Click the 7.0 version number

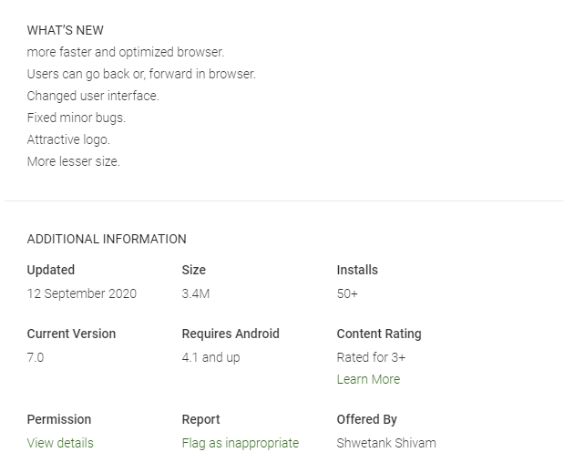coord(36,357)
